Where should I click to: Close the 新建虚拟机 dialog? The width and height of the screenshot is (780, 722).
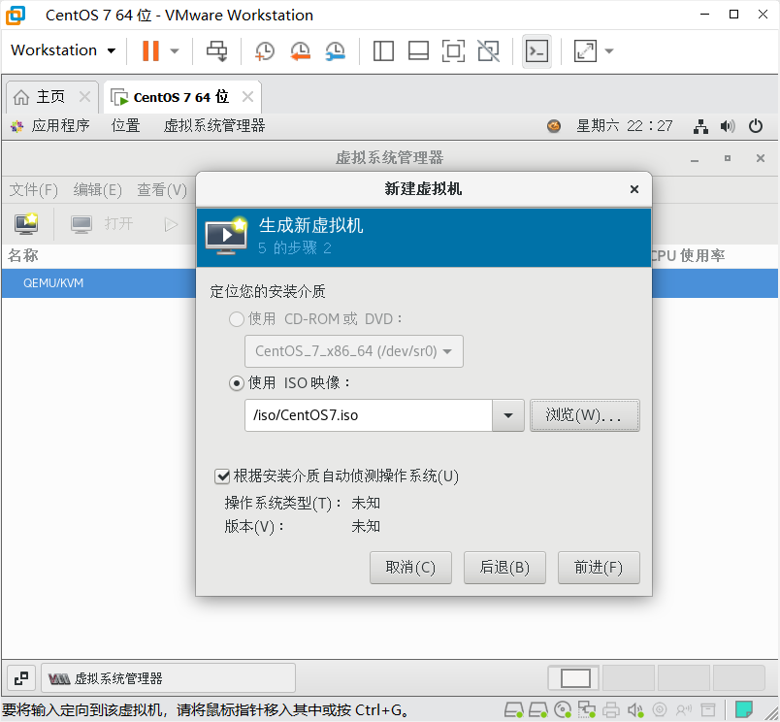(634, 189)
